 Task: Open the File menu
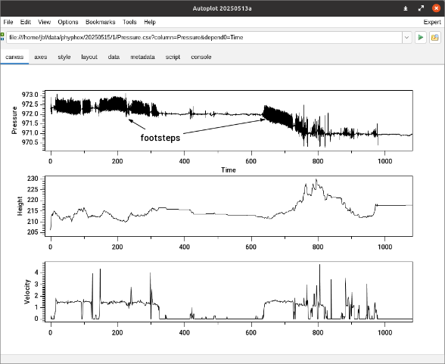(x=8, y=22)
